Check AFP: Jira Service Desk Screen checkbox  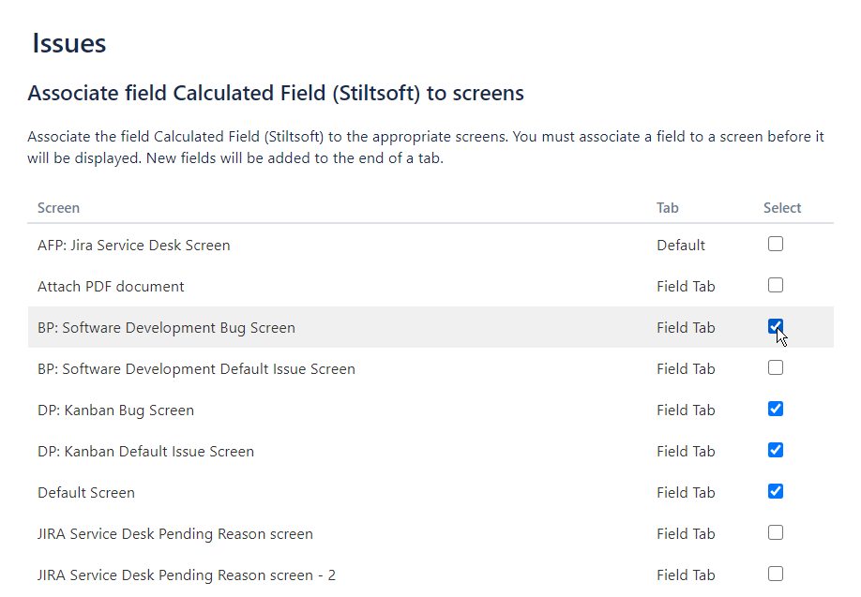coord(775,245)
